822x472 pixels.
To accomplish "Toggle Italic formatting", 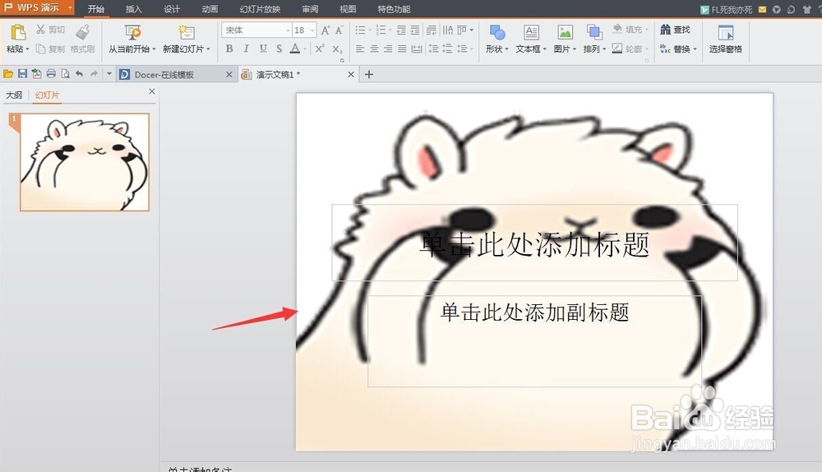I will point(246,49).
